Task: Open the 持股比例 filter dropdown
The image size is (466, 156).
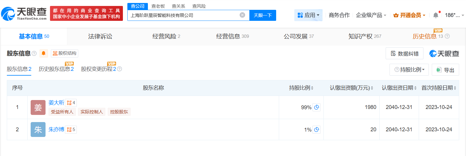Action: click(409, 70)
